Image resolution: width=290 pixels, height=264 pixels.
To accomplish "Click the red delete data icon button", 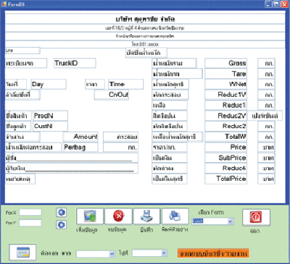I will pos(118,216).
